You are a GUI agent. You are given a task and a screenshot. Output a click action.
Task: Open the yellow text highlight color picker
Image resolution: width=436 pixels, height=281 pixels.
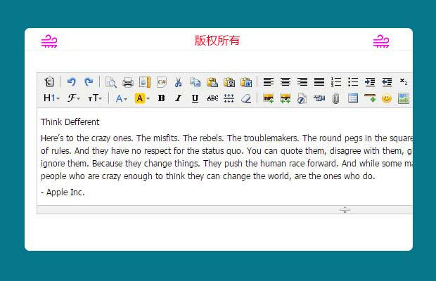(x=142, y=98)
